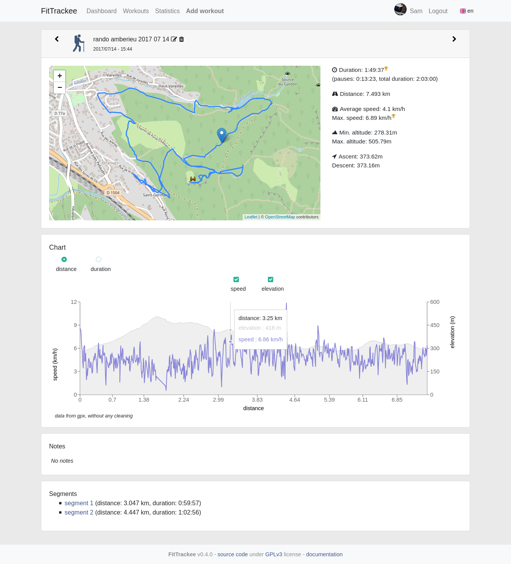Click the mountain altitude icon
This screenshot has width=511, height=564.
[x=335, y=133]
